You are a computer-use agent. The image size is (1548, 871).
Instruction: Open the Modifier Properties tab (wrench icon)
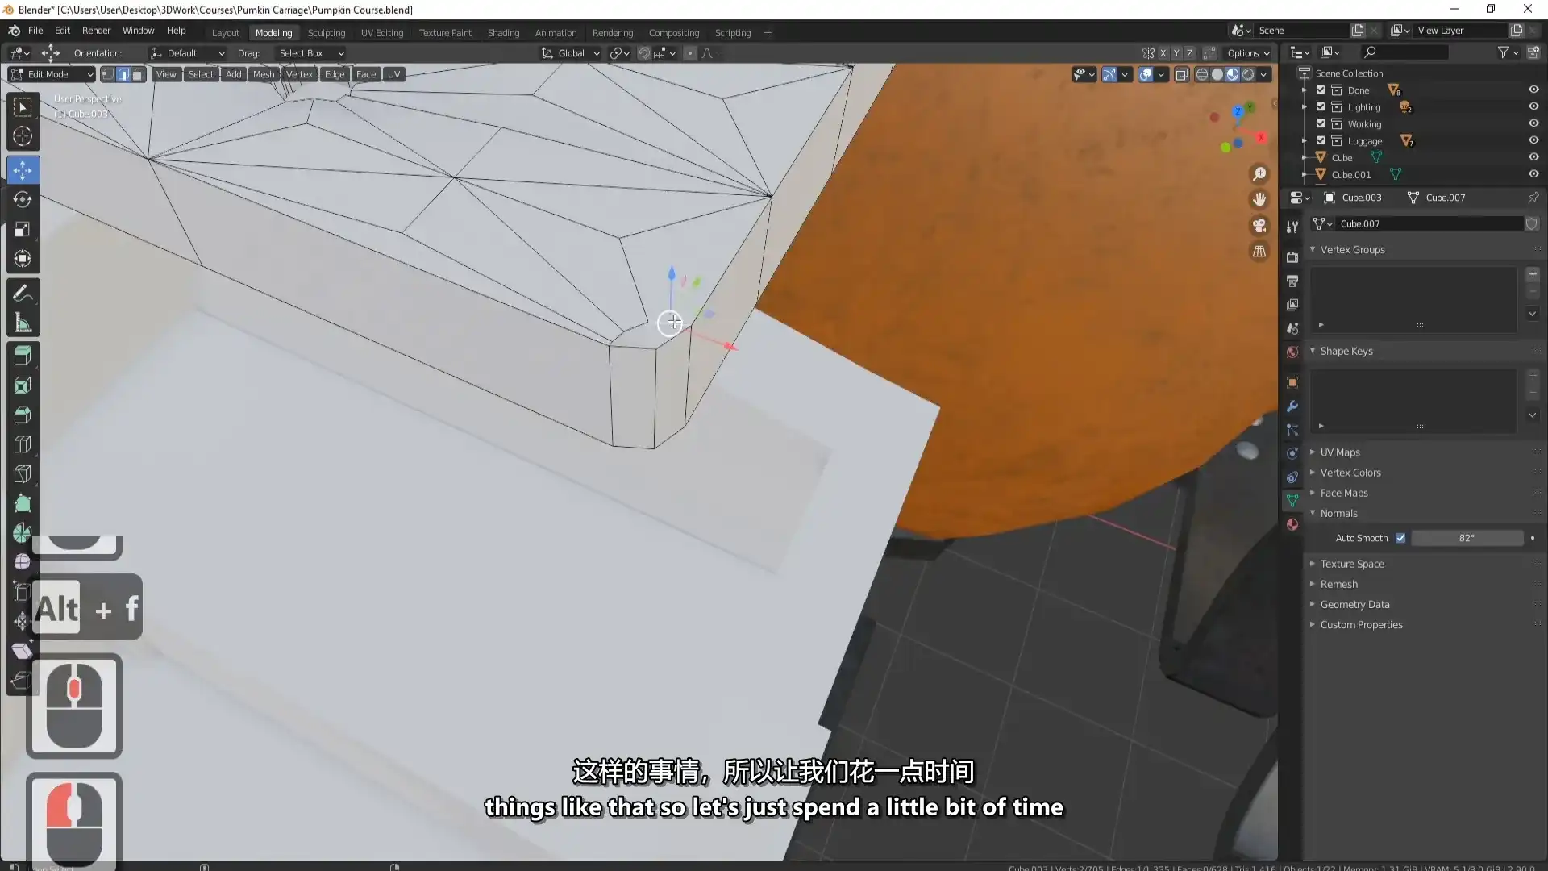(1293, 406)
